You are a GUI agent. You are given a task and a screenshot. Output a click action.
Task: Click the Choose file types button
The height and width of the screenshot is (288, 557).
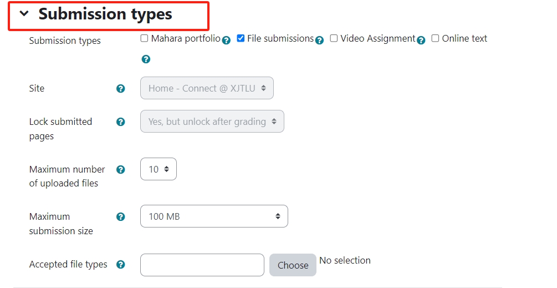(293, 265)
